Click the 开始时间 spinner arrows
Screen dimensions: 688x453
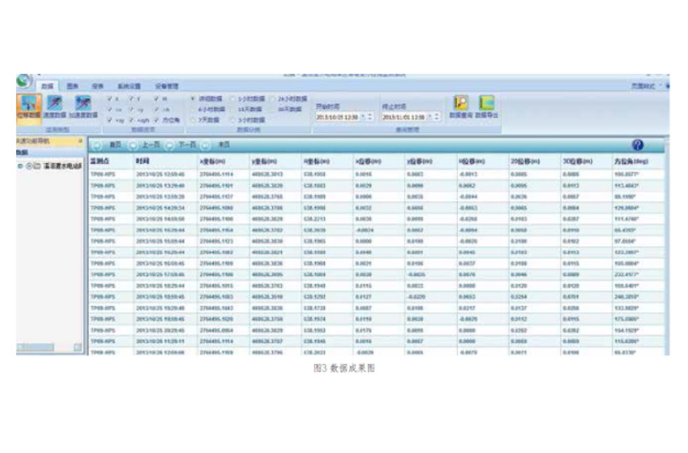point(369,117)
